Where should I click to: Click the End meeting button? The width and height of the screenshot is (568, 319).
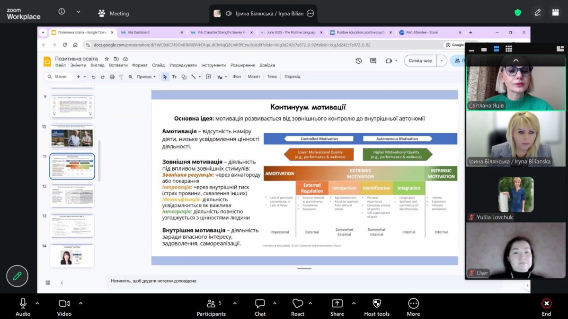[x=546, y=307]
